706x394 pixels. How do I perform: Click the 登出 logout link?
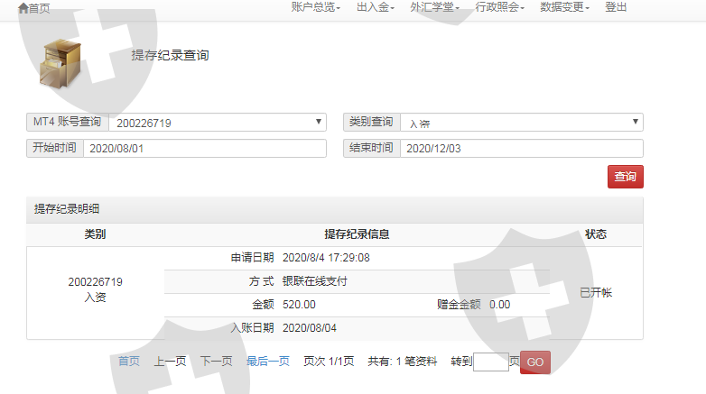pyautogui.click(x=616, y=7)
